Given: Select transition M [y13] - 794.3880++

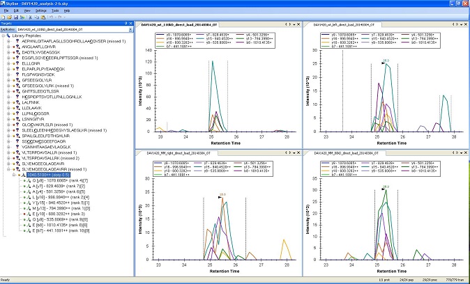Looking at the screenshot, I should click(x=50, y=207).
